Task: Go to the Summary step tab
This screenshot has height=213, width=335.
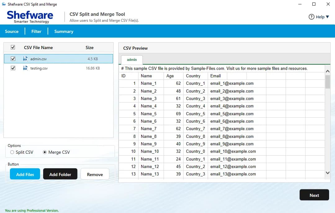Action: (64, 31)
